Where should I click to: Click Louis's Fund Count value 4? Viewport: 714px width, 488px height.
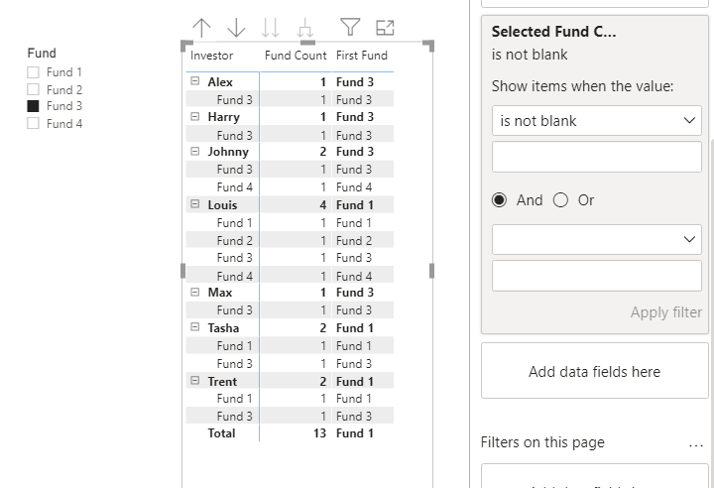tap(323, 205)
